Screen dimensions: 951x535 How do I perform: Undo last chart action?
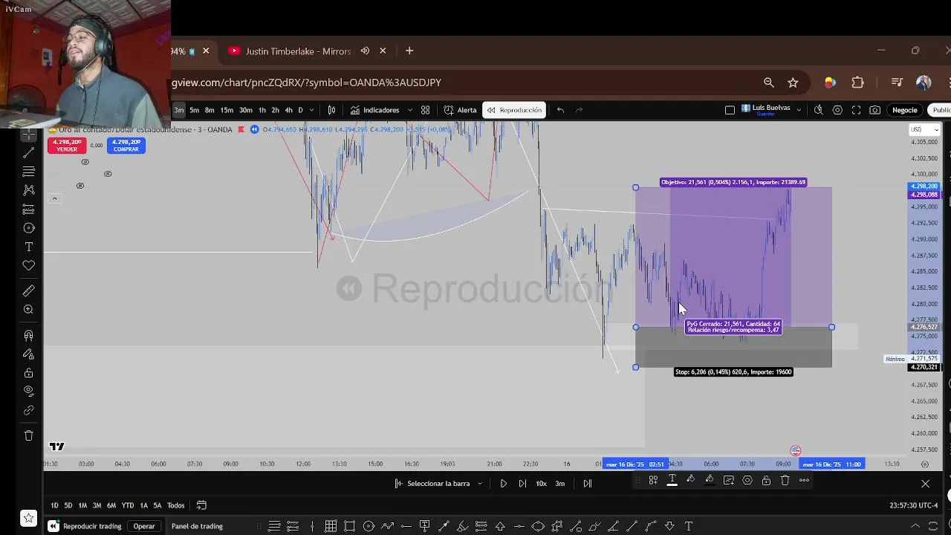[560, 110]
